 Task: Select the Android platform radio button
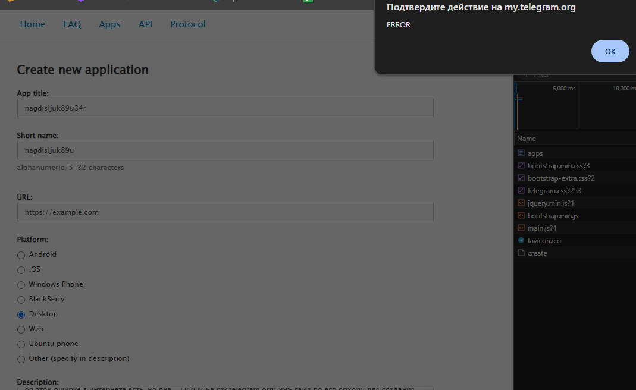(21, 255)
